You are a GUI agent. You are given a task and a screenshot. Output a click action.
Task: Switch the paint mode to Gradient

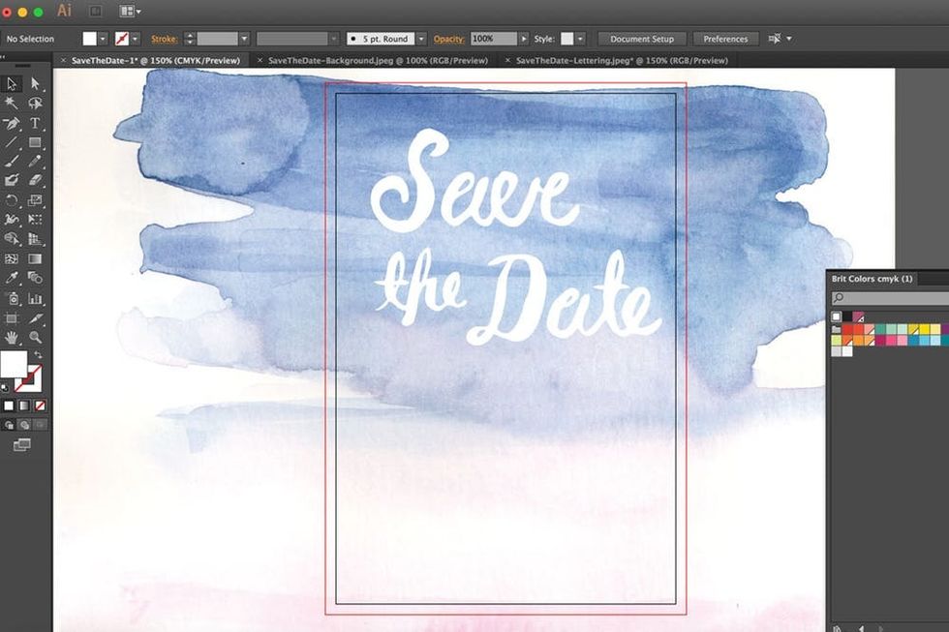pyautogui.click(x=24, y=406)
